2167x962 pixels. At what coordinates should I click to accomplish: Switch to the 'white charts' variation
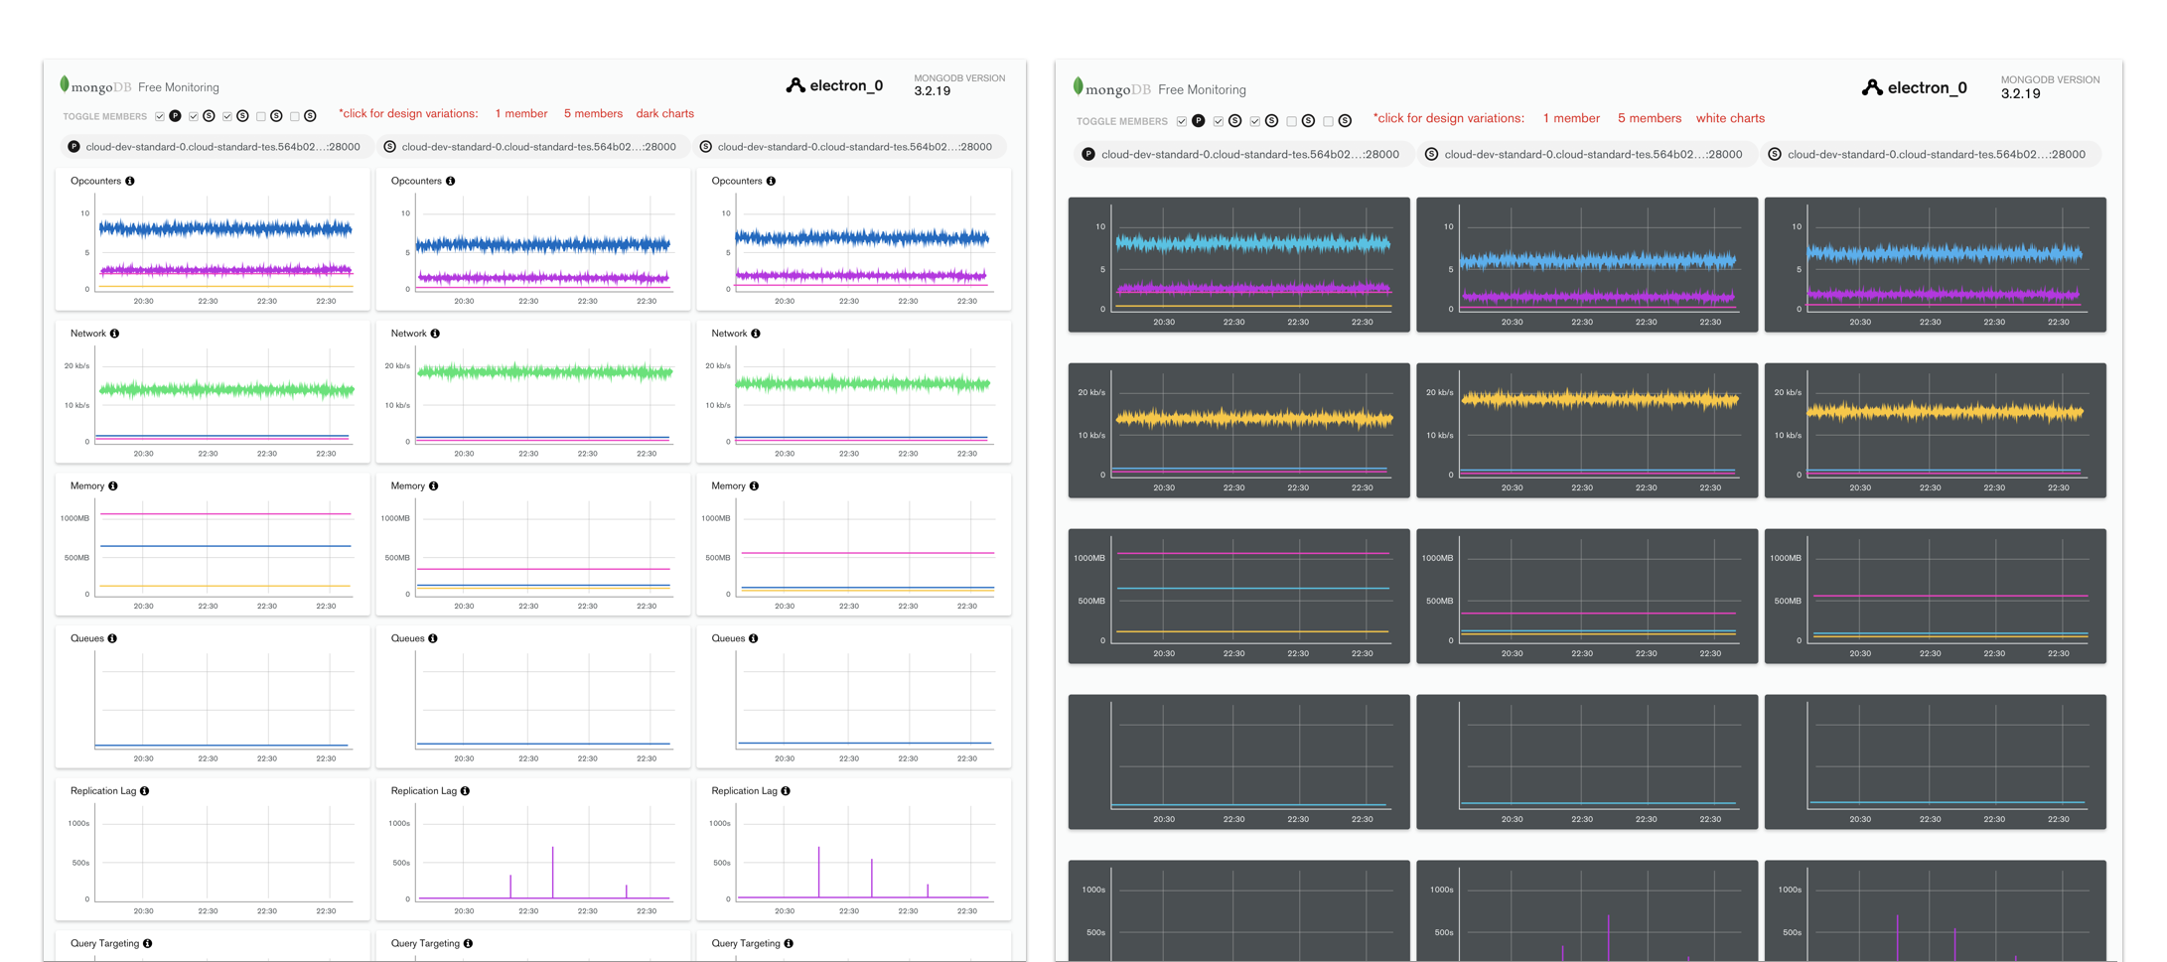[x=1730, y=118]
